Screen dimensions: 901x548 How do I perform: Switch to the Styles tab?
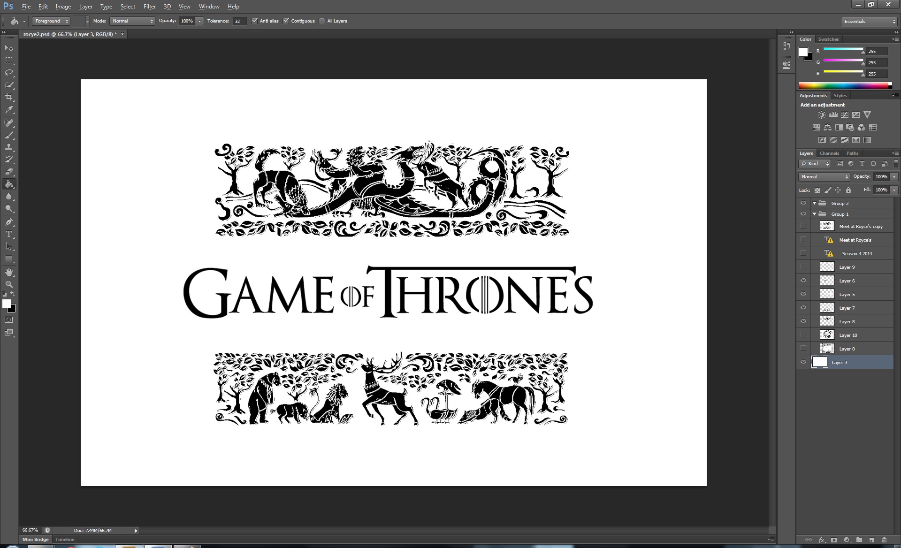[840, 95]
